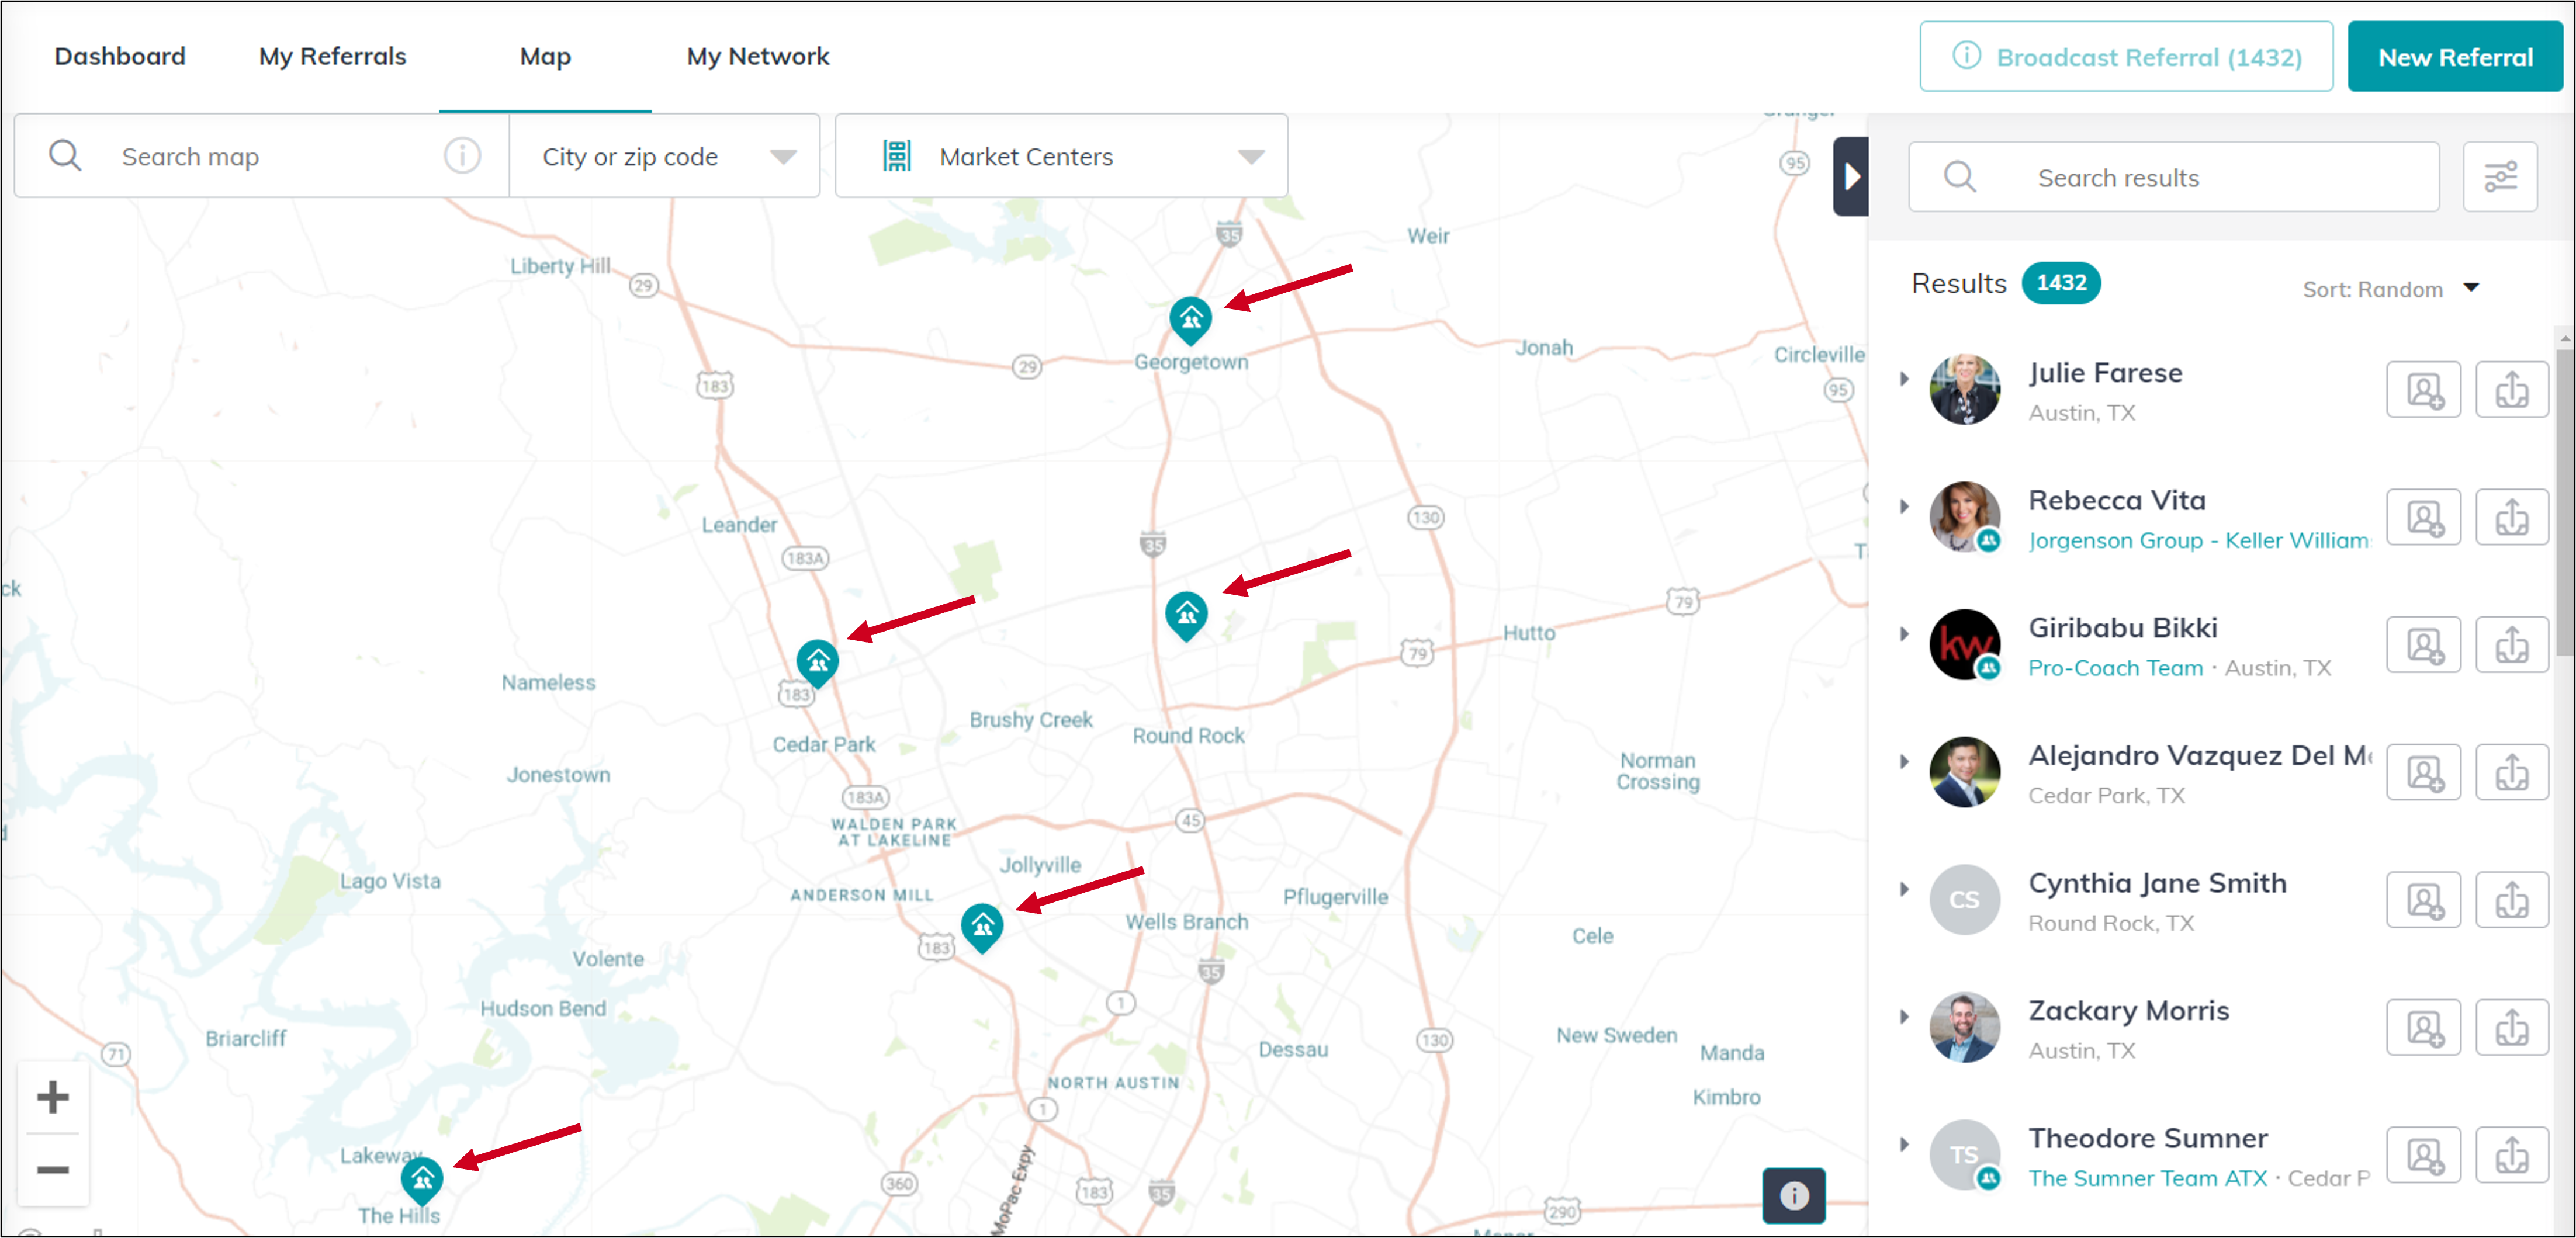Open The Sumner Team ATX link

[x=2147, y=1178]
